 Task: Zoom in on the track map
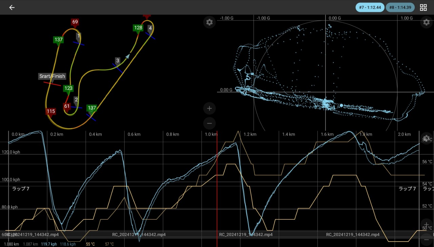(210, 108)
